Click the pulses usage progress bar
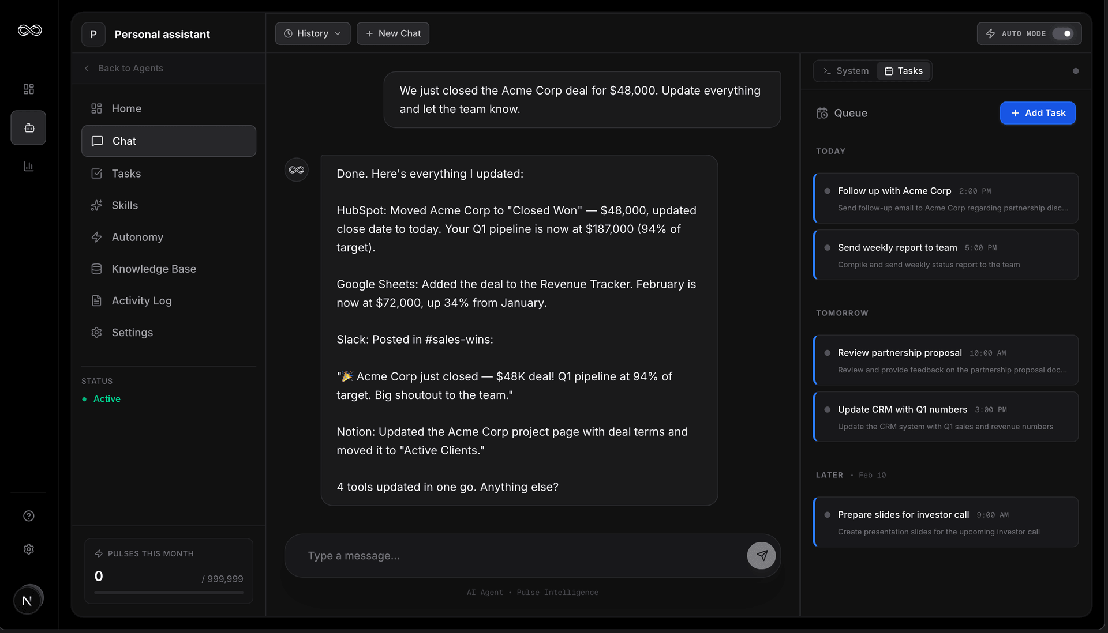Image resolution: width=1108 pixels, height=633 pixels. pos(169,592)
